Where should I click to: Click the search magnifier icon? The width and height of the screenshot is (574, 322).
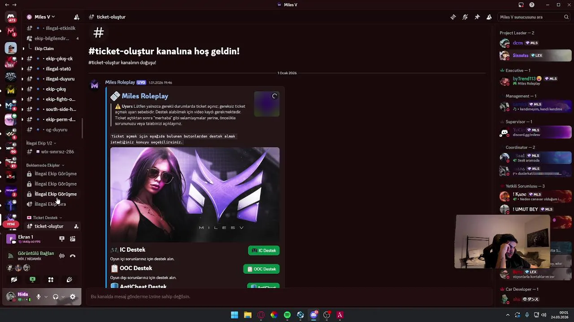(x=566, y=17)
